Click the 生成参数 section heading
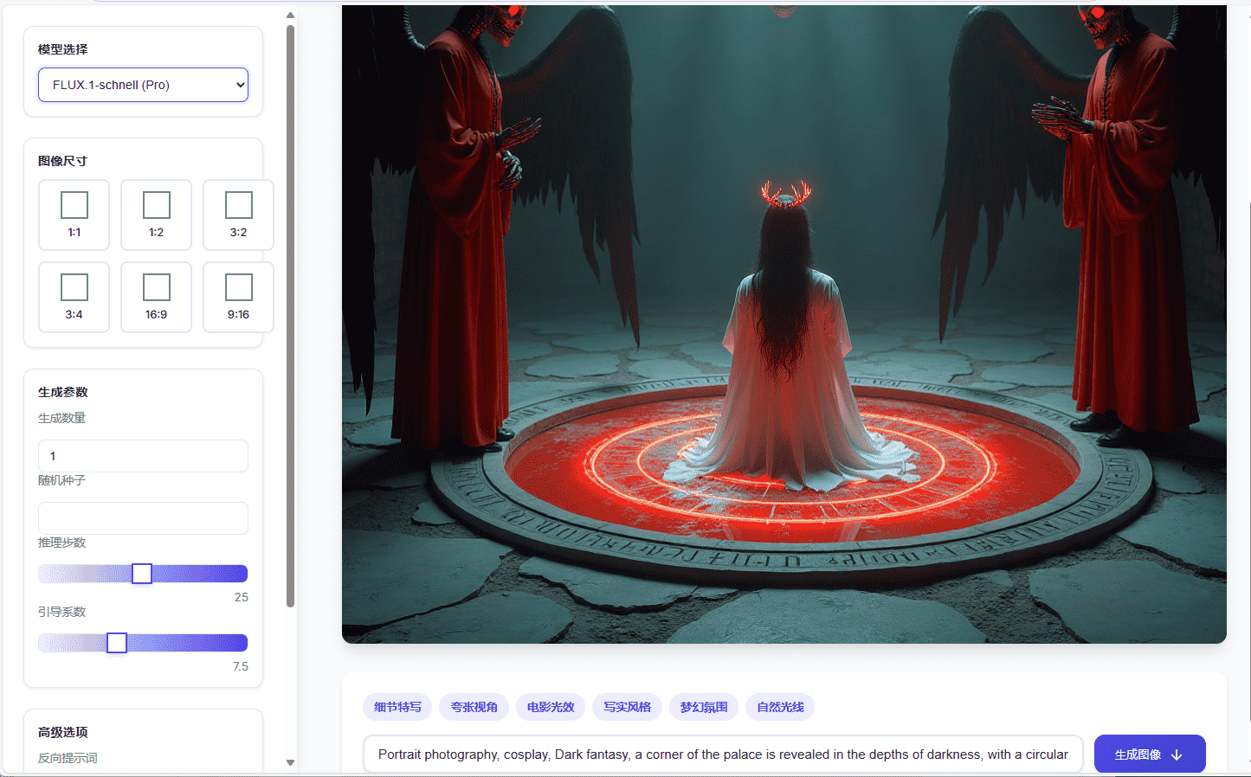 tap(63, 392)
